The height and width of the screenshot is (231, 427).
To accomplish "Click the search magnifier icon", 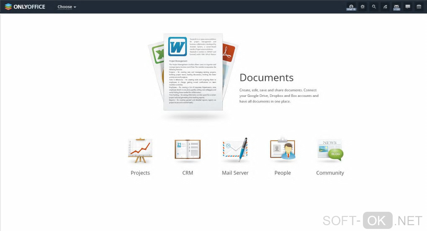I will (374, 7).
